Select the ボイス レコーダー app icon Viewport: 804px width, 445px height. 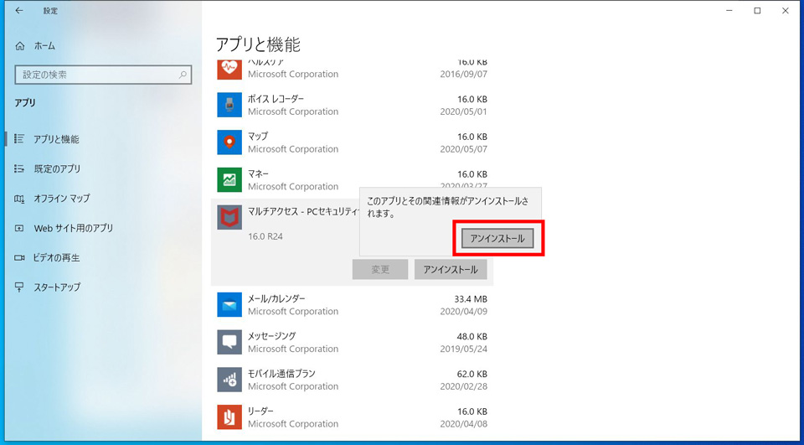pos(229,105)
